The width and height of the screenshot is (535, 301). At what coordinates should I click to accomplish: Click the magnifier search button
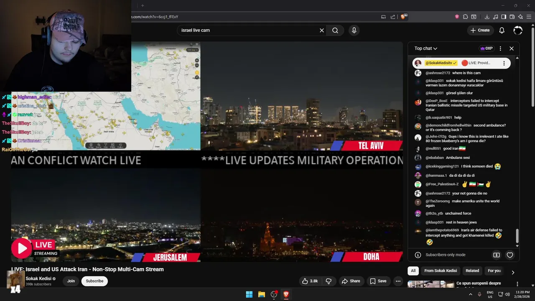click(335, 30)
